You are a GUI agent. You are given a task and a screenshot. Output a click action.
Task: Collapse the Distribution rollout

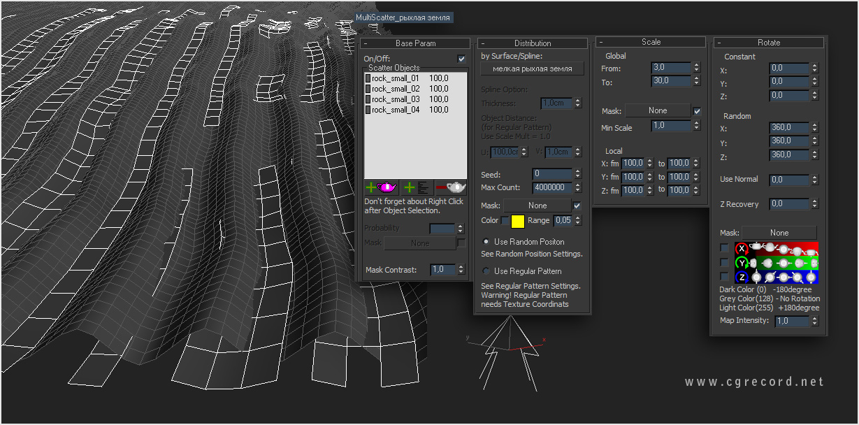point(483,43)
